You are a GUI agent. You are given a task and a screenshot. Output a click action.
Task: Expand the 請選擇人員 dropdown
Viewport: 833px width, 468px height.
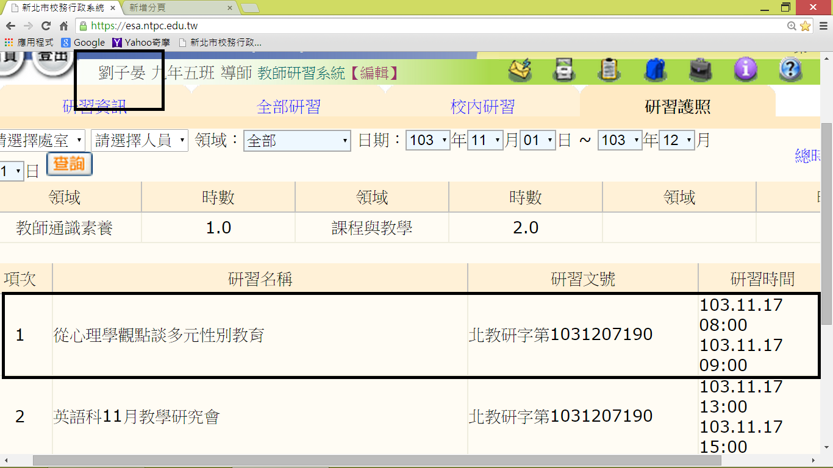pos(140,141)
